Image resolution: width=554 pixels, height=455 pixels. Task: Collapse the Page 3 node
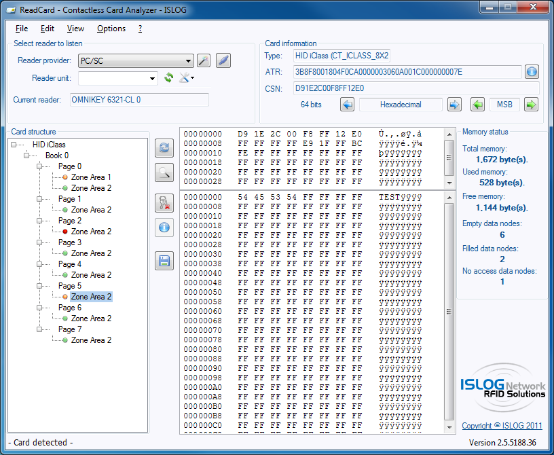click(x=39, y=242)
